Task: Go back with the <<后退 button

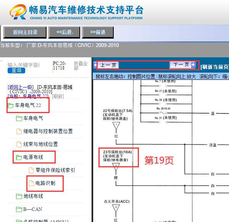Action: [64, 32]
